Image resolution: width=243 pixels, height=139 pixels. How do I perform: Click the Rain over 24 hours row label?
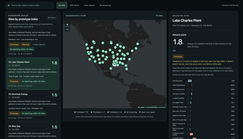point(179,111)
